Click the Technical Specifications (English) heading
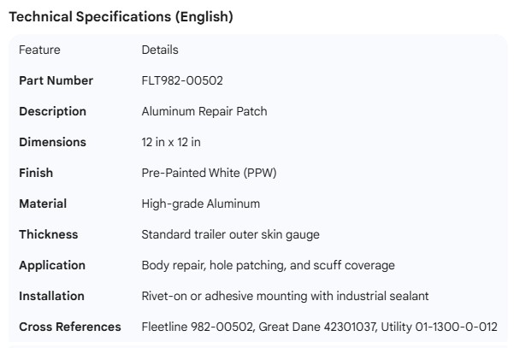The width and height of the screenshot is (514, 348). tap(121, 17)
